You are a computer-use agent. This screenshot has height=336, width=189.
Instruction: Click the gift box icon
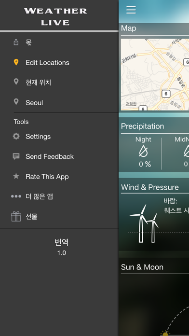tap(16, 216)
